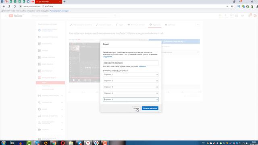The width and height of the screenshot is (258, 145).
Task: Click the 'Введите вопрос' question input field
Action: tap(131, 63)
